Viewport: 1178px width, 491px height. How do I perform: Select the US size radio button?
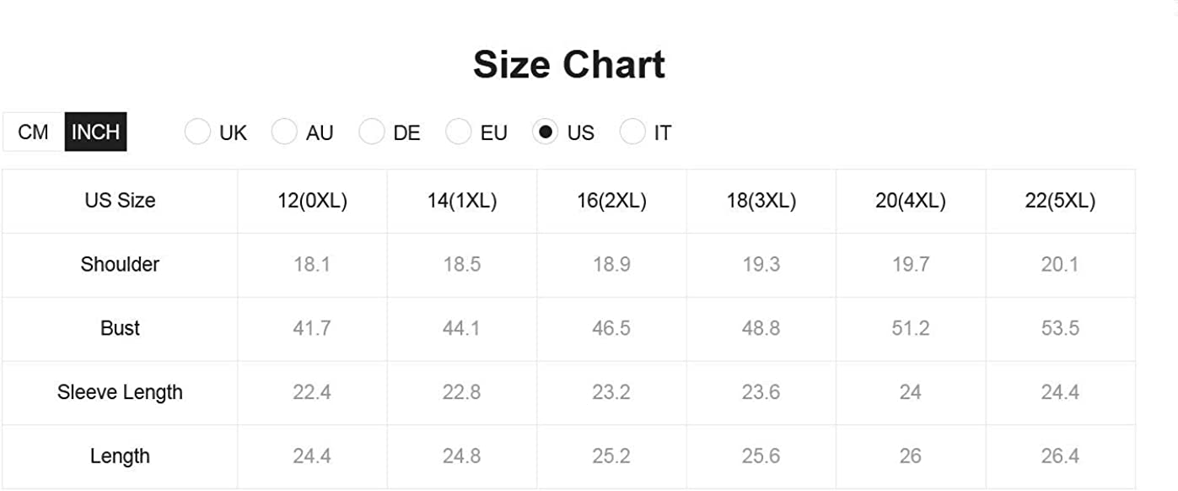click(x=545, y=132)
